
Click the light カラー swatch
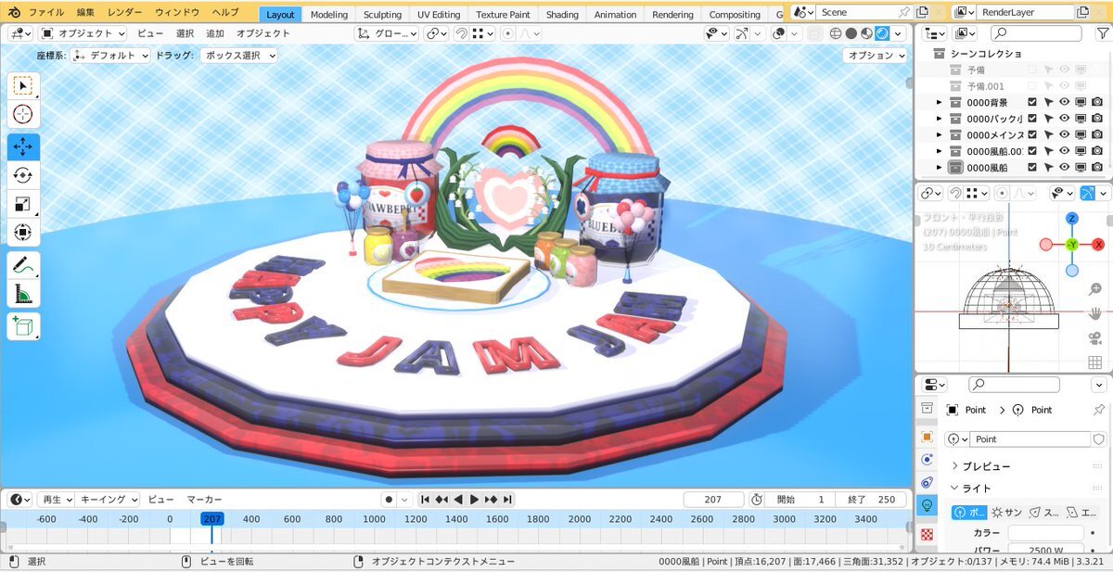point(1045,533)
